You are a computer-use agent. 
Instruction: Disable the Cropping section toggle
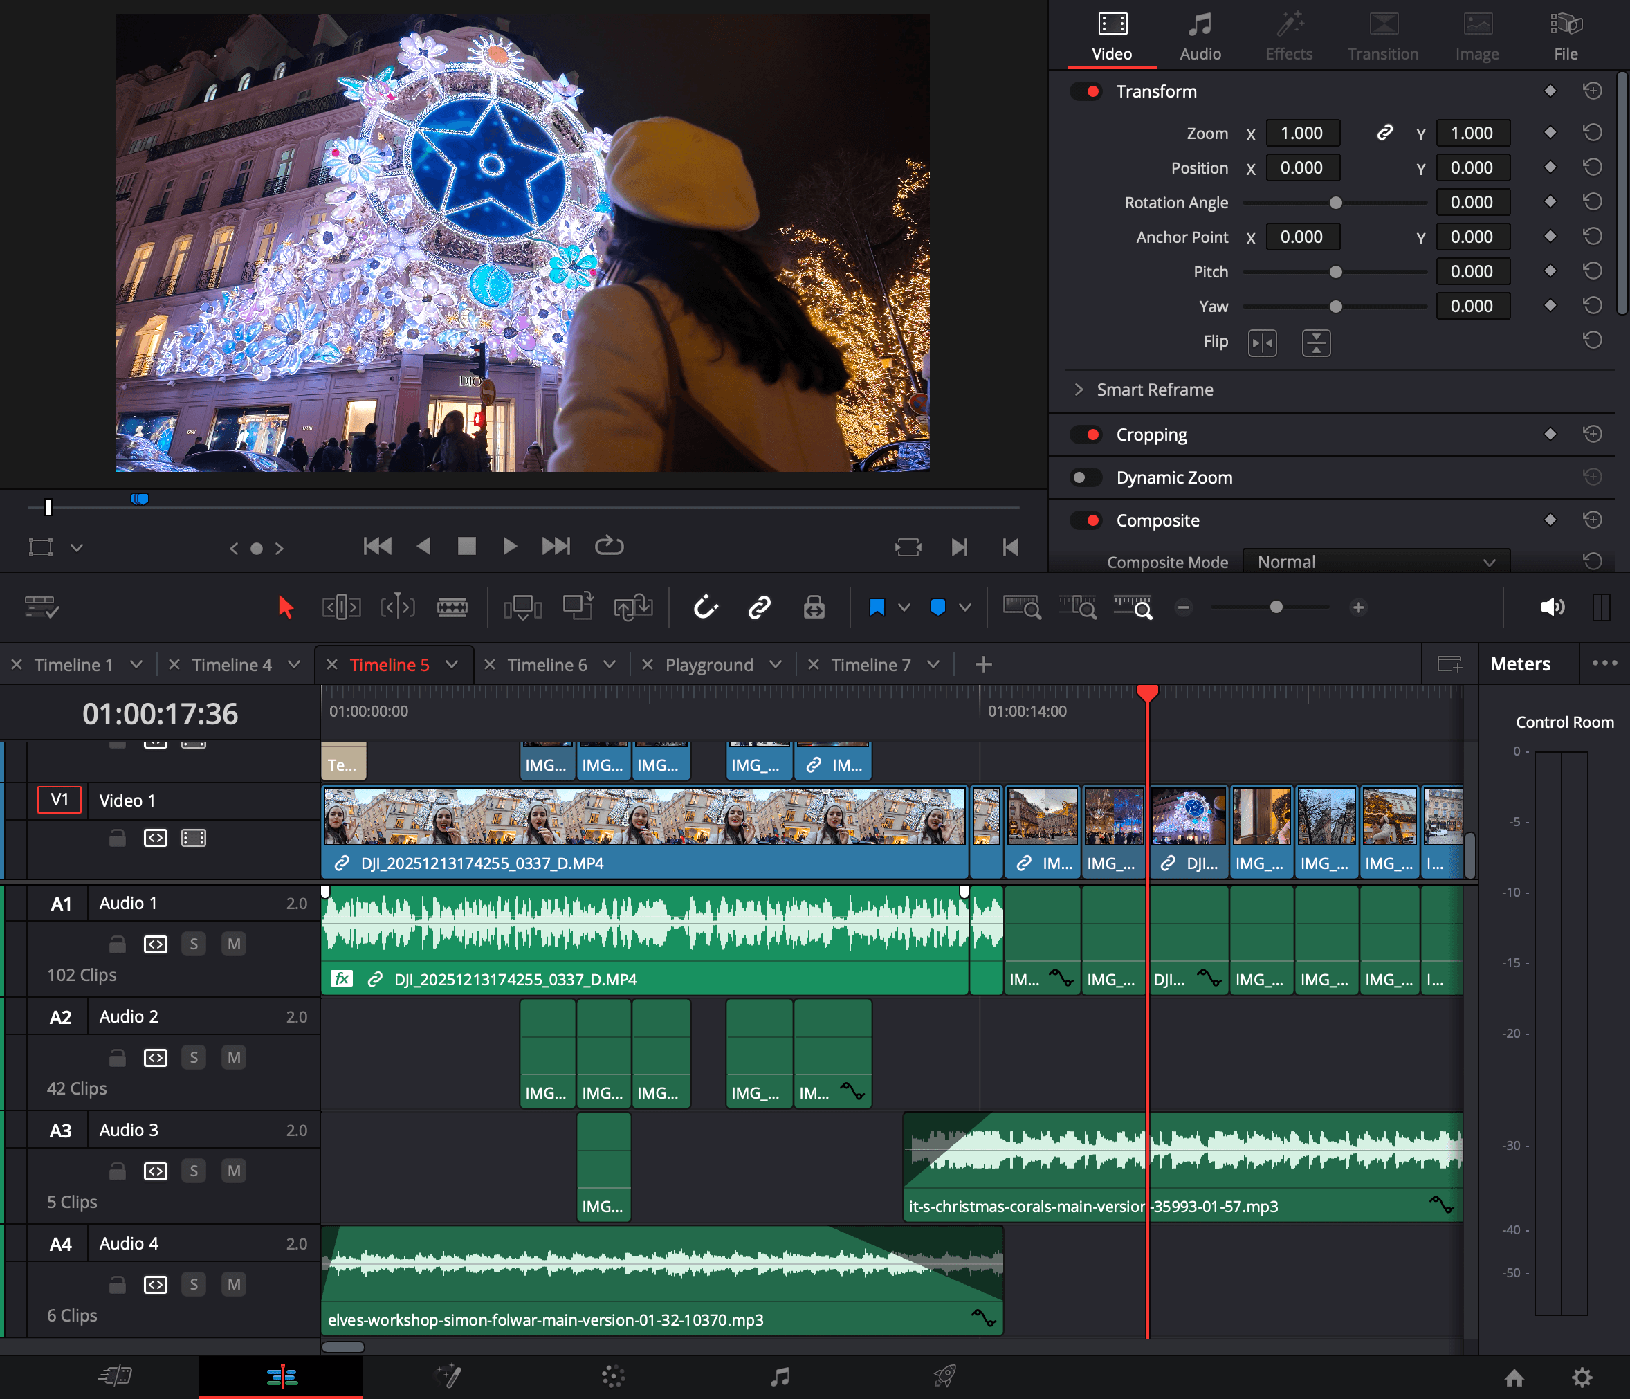[1086, 435]
